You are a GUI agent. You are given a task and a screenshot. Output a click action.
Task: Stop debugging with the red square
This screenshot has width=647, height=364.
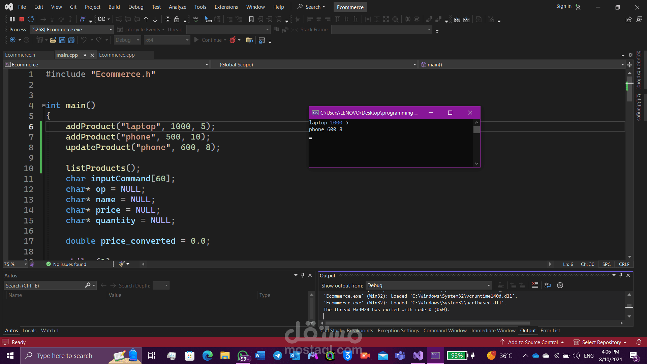(22, 19)
